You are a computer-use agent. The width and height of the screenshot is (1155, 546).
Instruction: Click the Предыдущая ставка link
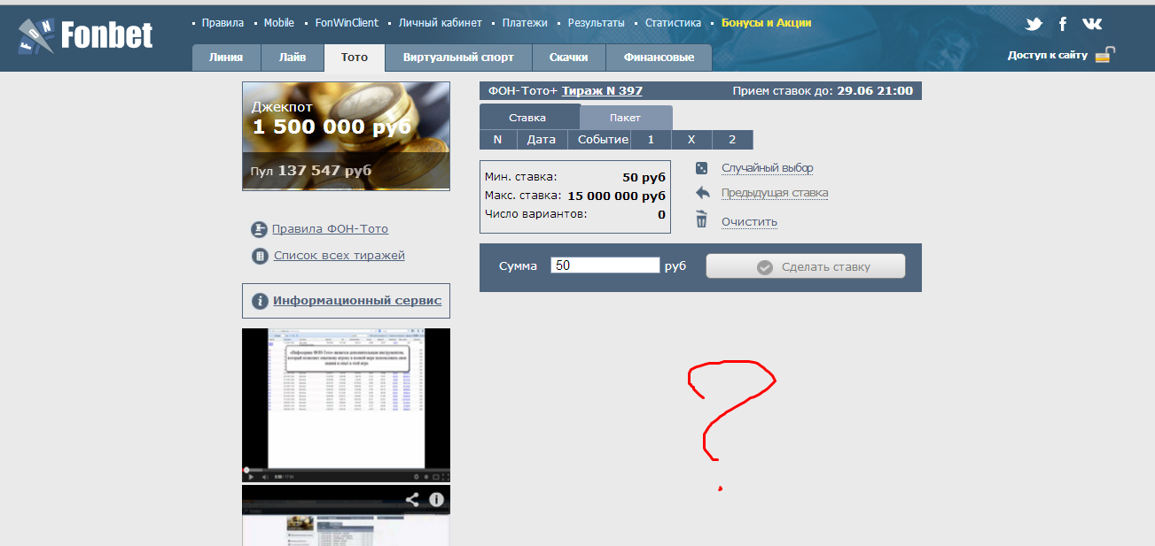[775, 193]
